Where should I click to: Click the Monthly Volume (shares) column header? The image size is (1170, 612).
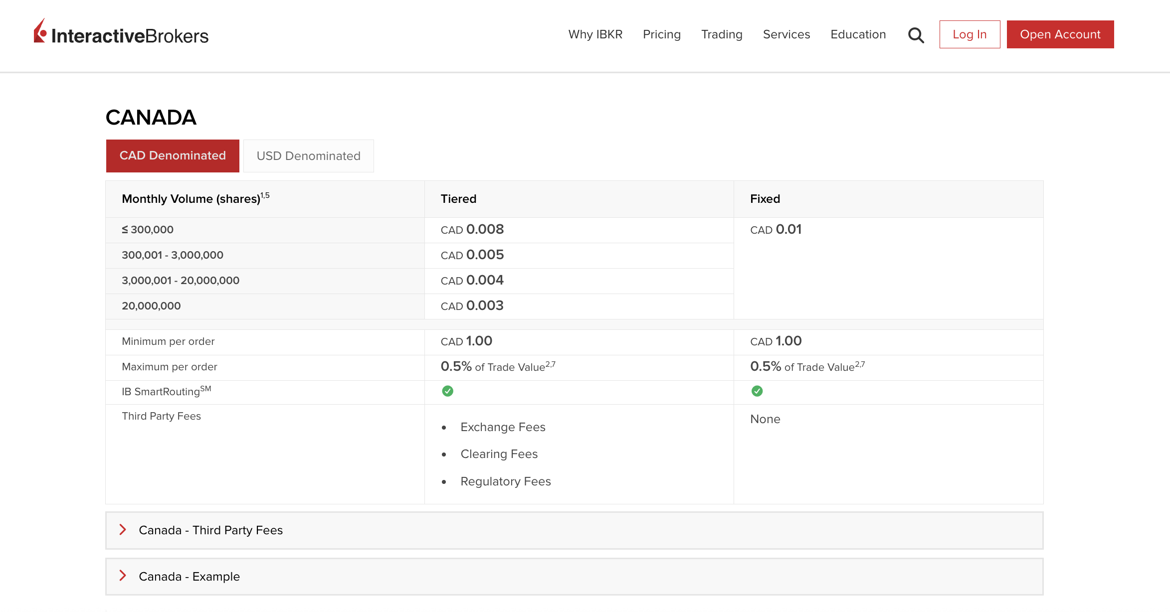pyautogui.click(x=195, y=198)
